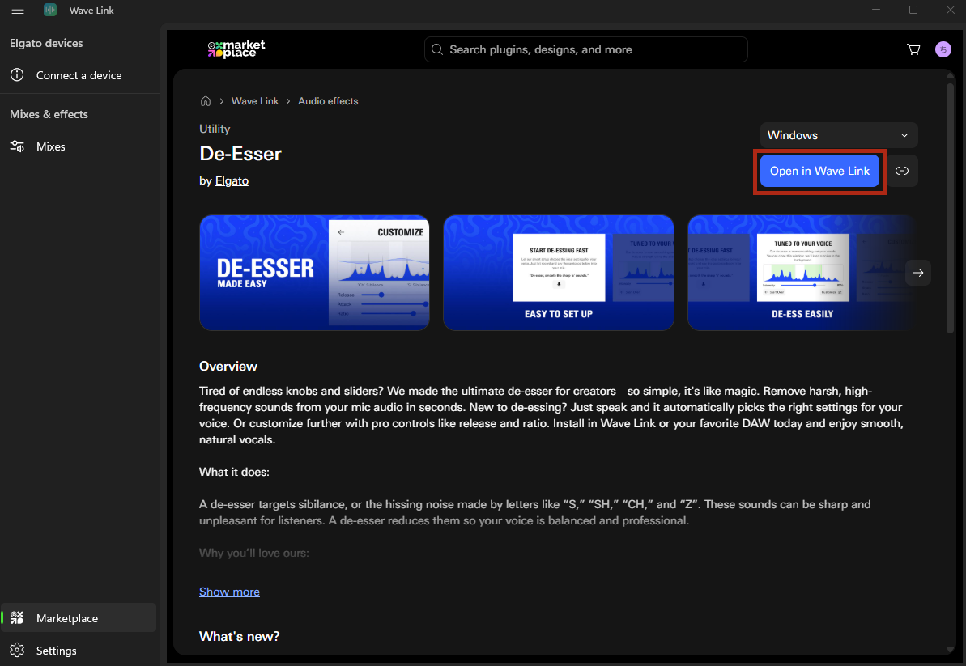Click the marketplace page vertical scrollbar
Viewport: 966px width, 666px height.
click(950, 210)
